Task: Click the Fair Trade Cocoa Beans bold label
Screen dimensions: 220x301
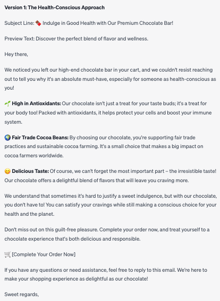Action: point(40,137)
